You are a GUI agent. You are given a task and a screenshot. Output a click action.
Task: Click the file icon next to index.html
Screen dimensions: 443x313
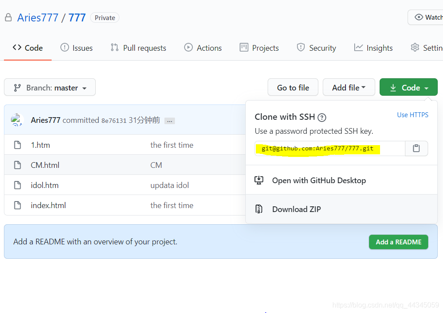[x=17, y=205]
